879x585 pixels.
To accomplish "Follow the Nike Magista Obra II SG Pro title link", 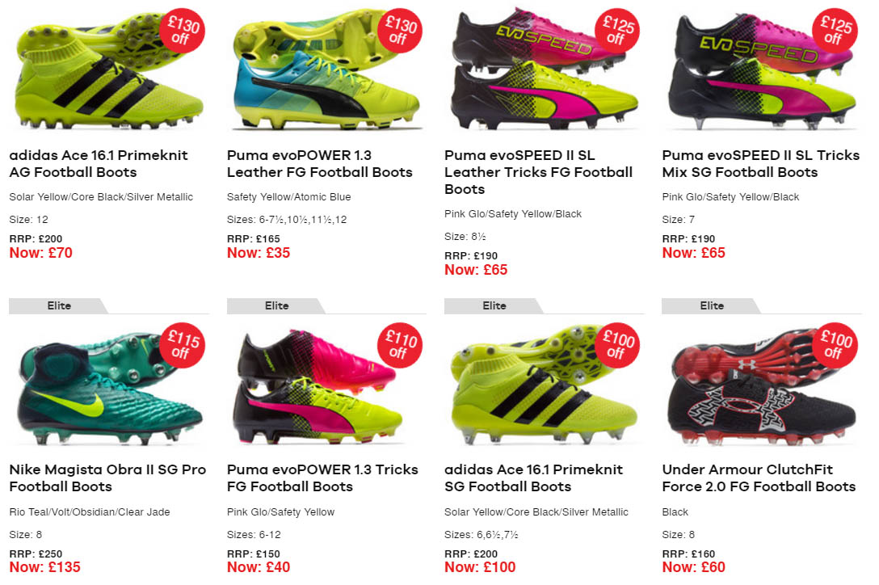I will coord(107,478).
